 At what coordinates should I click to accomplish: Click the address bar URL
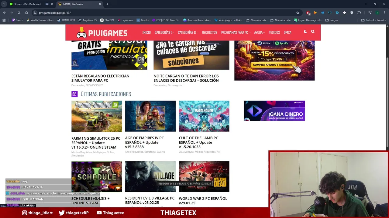[55, 13]
